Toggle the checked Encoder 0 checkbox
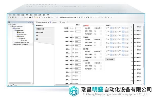 point(84,26)
